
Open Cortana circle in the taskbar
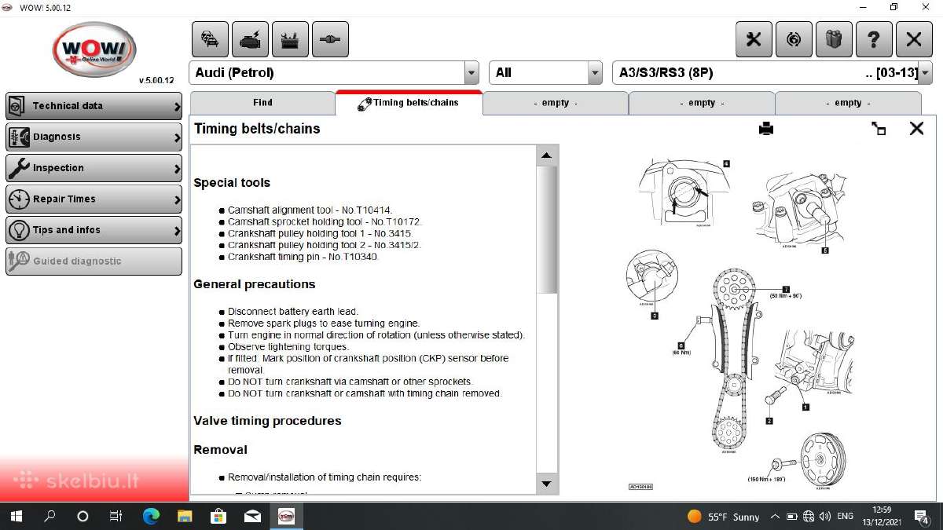pos(83,517)
